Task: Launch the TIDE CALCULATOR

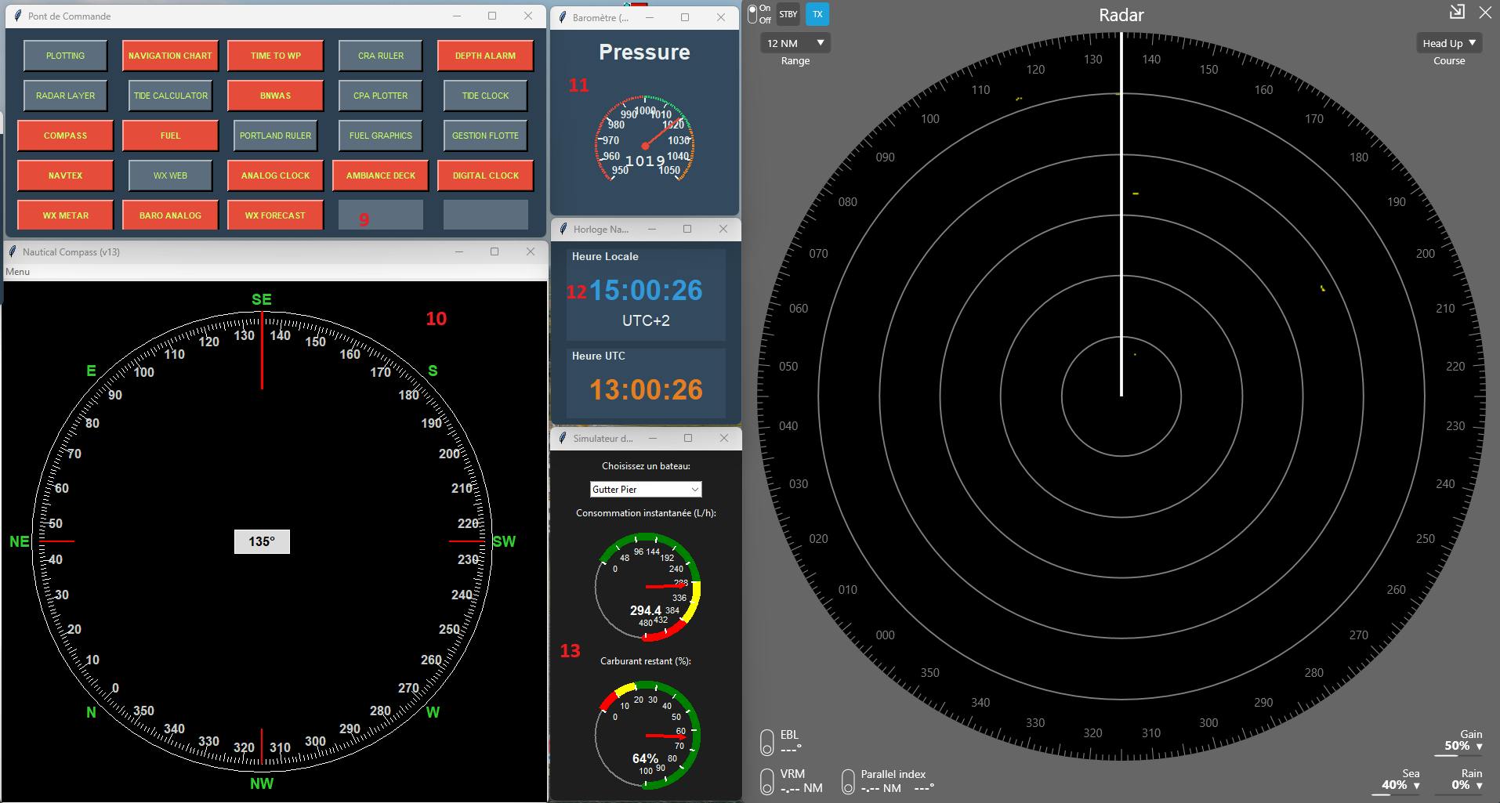Action: coord(170,96)
